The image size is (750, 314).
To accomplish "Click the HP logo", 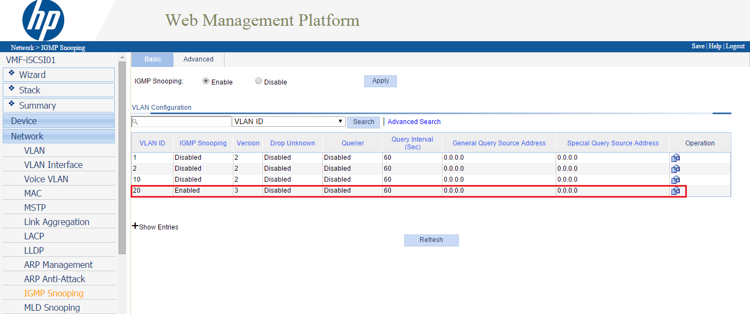I will (43, 20).
